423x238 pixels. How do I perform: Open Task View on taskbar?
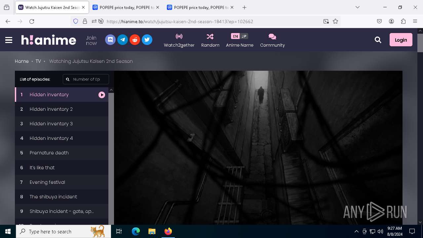tap(119, 231)
